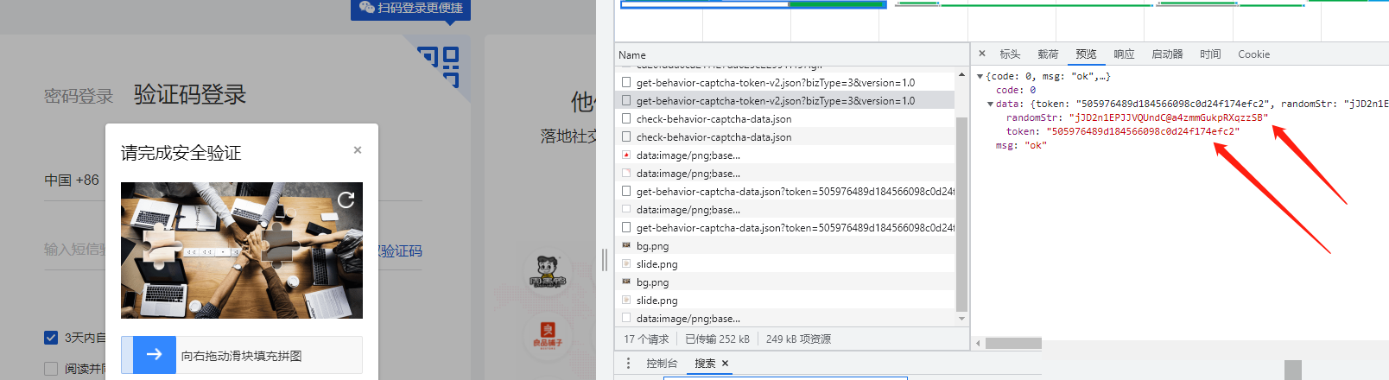Image resolution: width=1389 pixels, height=380 pixels.
Task: Select the unhighlighted get-behavior-captcha-token-v2.json request
Action: (784, 83)
